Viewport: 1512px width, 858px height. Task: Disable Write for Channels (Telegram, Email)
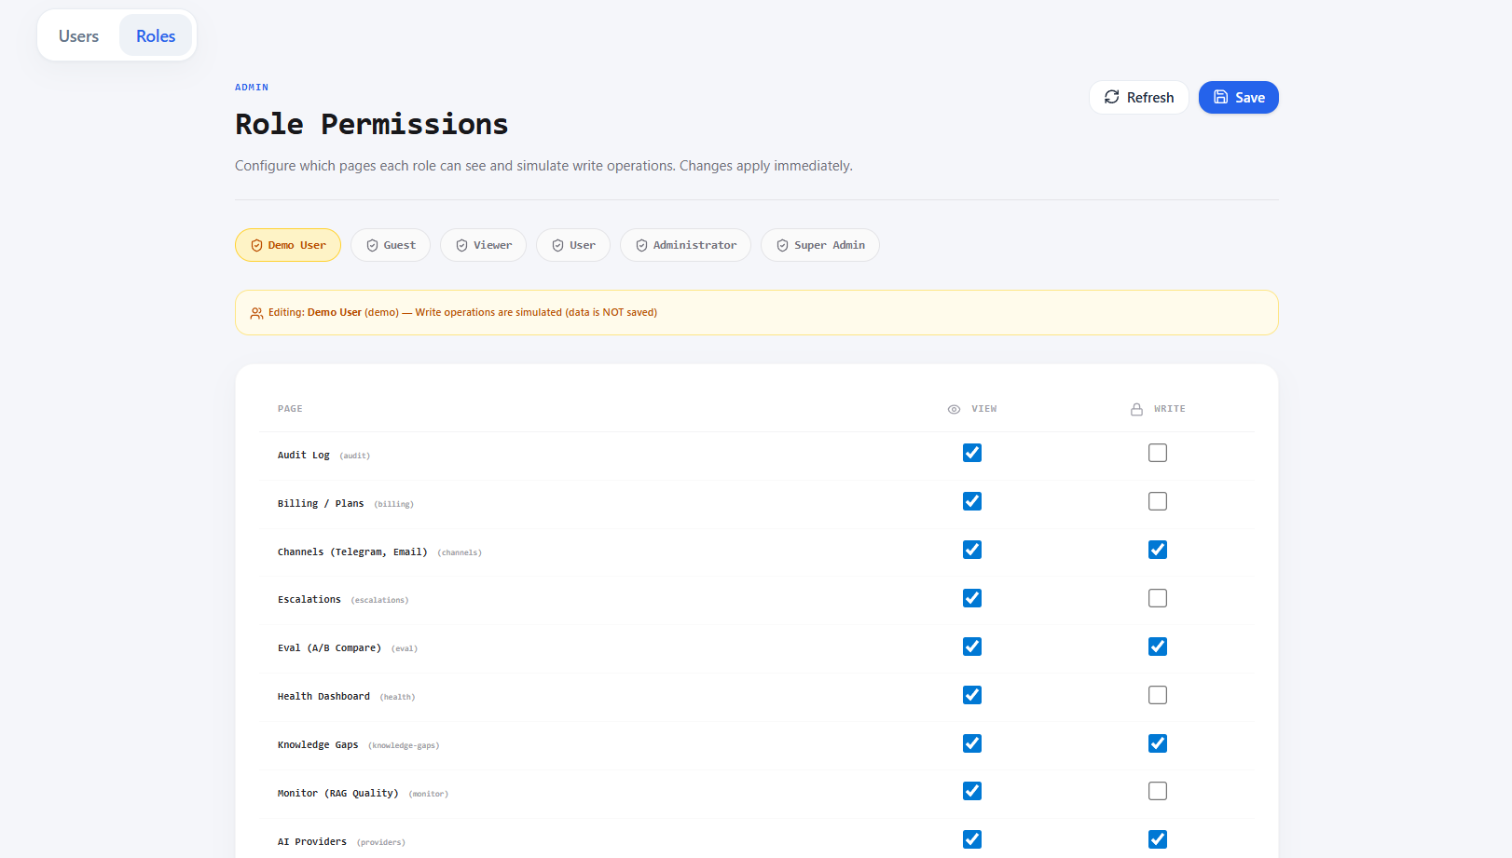pos(1158,550)
